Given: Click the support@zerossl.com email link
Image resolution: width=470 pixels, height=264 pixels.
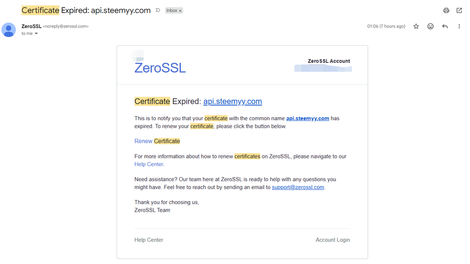Looking at the screenshot, I should click(298, 187).
